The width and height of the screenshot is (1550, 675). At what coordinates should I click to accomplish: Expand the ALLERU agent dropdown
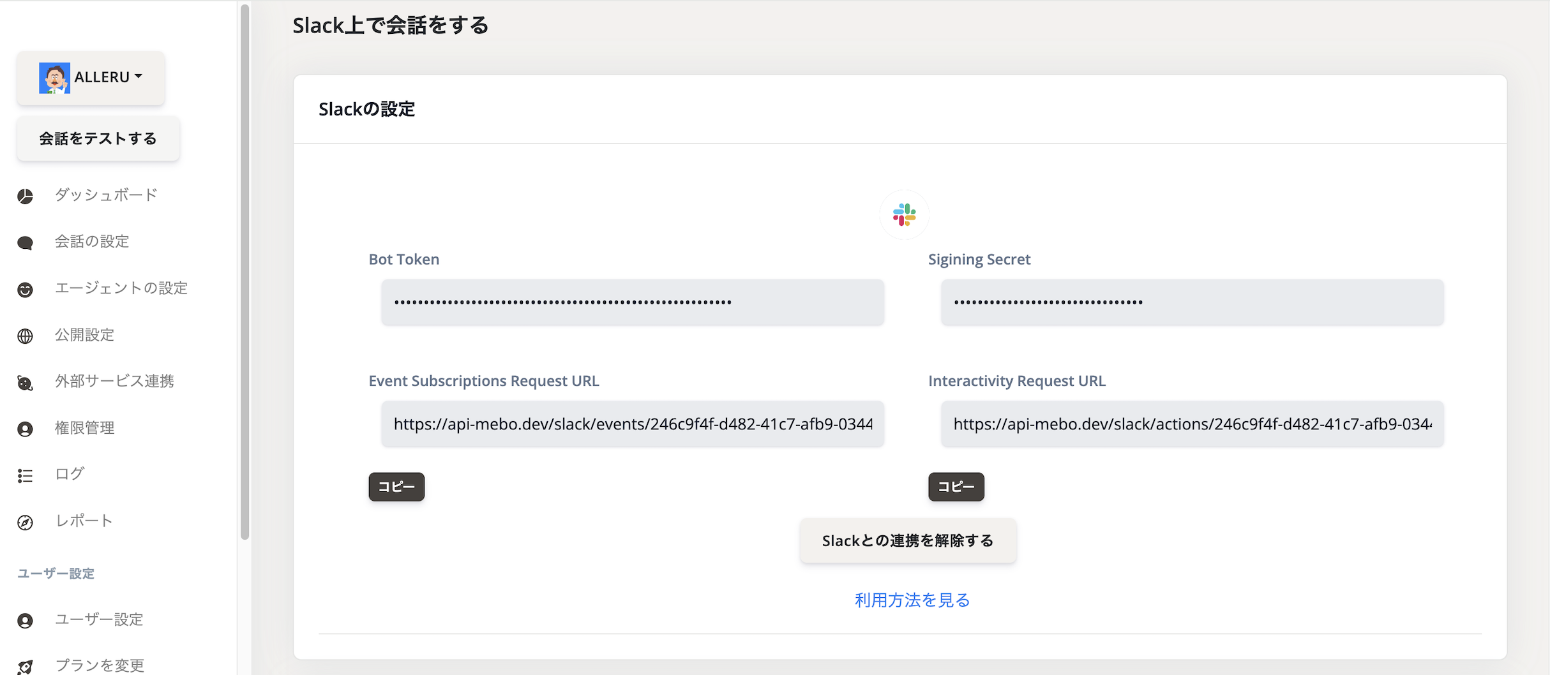point(91,78)
